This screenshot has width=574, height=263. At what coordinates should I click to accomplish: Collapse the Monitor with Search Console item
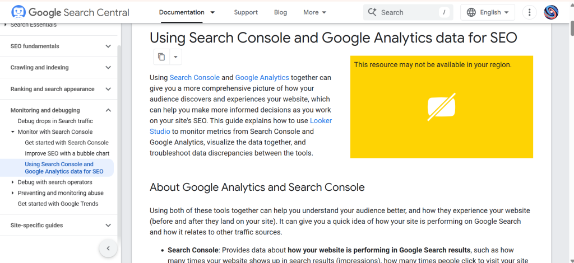tap(13, 132)
